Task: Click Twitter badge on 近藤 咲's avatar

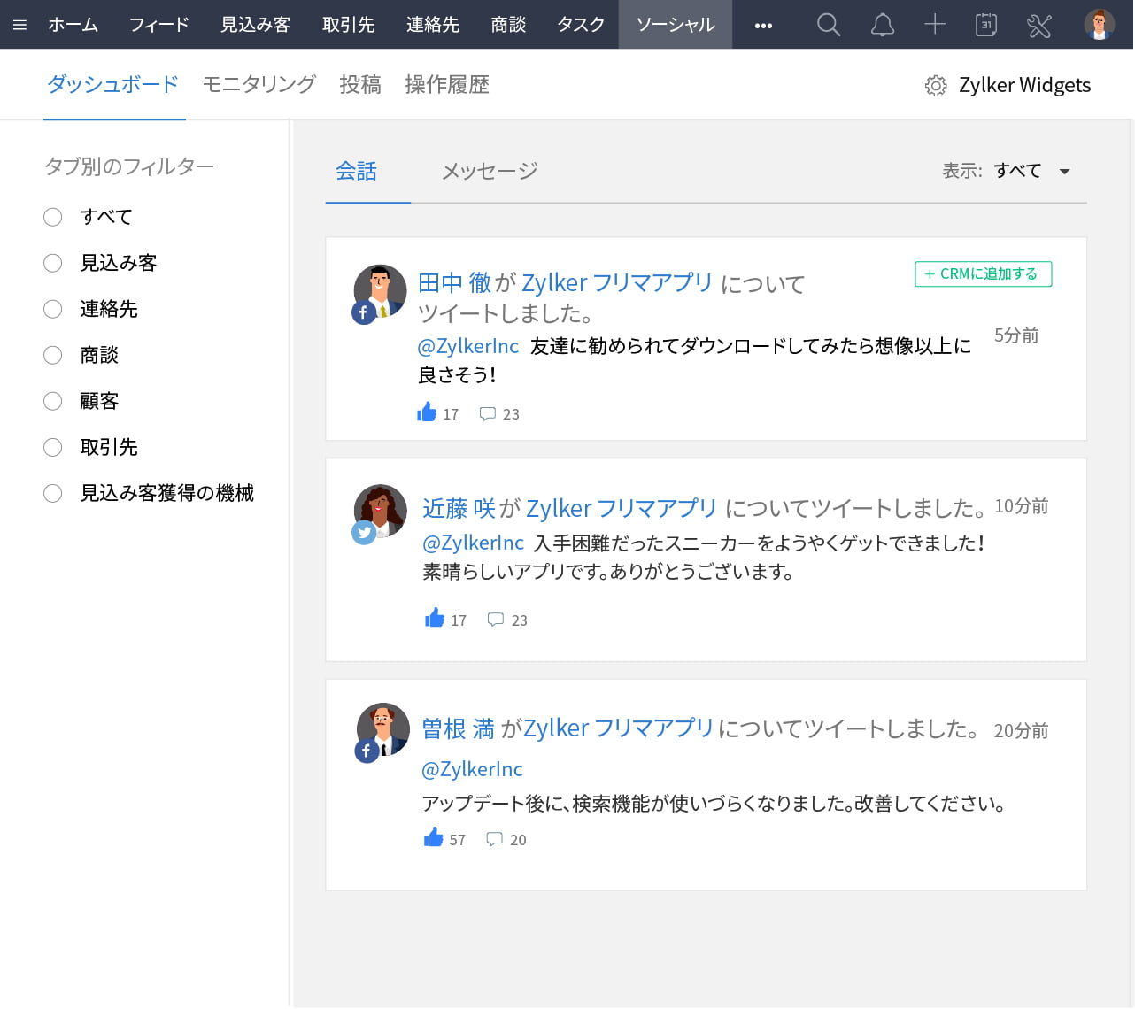Action: 364,533
